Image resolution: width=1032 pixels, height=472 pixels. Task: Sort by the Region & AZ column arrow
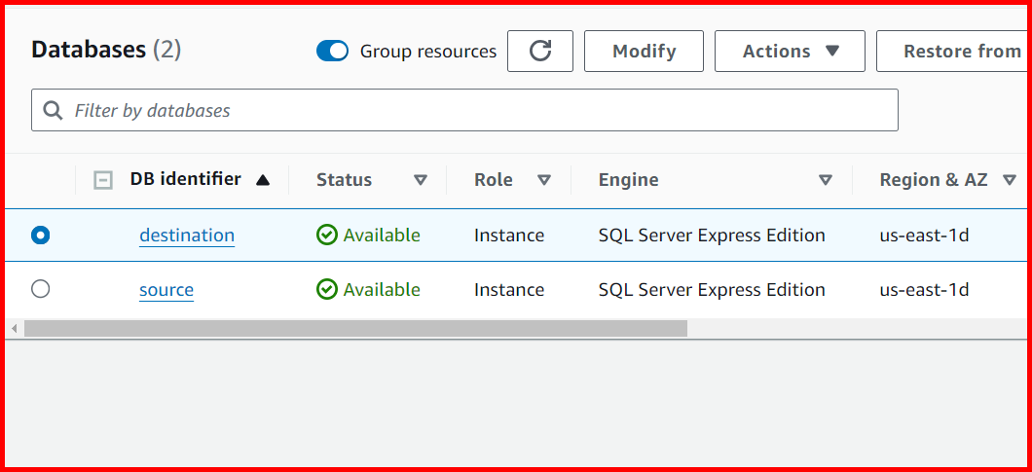1009,180
